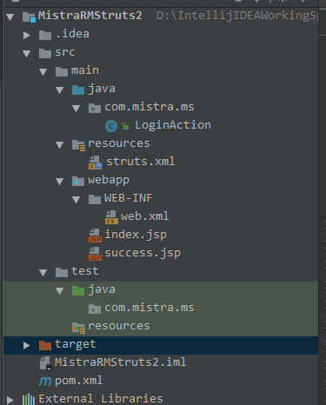Expand the target folder arrow

[27, 345]
